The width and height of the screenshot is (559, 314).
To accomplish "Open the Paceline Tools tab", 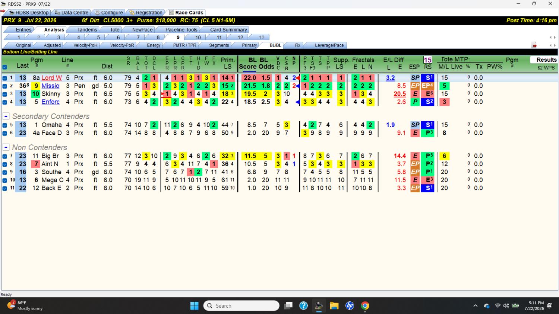I will [181, 29].
